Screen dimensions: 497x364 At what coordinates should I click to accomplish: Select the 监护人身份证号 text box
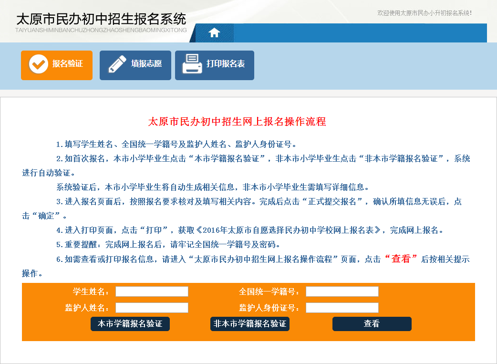tap(342, 308)
